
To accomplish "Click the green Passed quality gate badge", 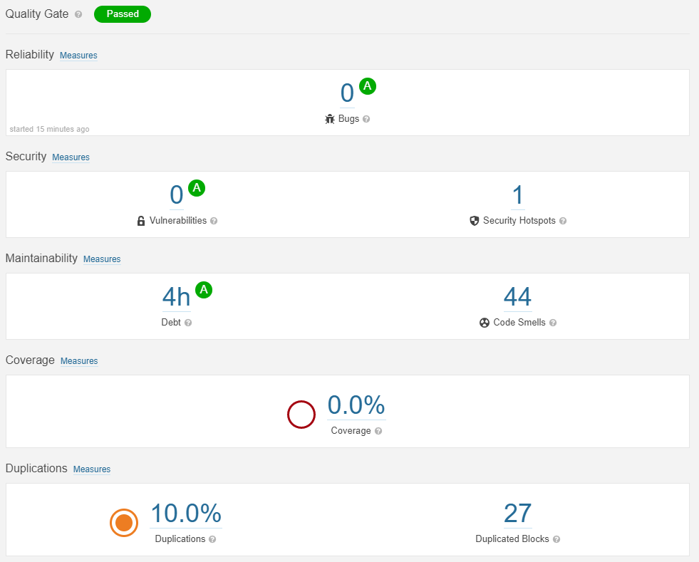I will (x=123, y=14).
